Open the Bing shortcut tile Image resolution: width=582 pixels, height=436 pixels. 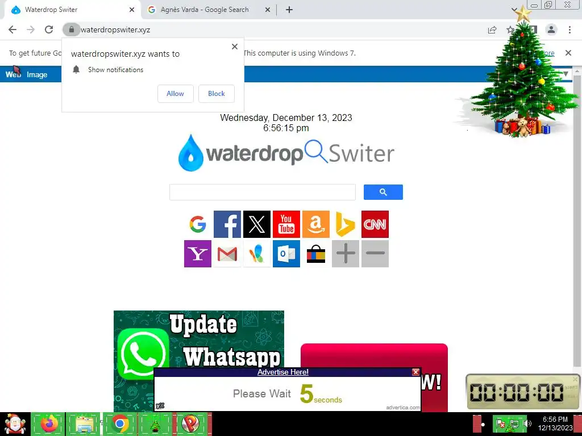(x=345, y=224)
